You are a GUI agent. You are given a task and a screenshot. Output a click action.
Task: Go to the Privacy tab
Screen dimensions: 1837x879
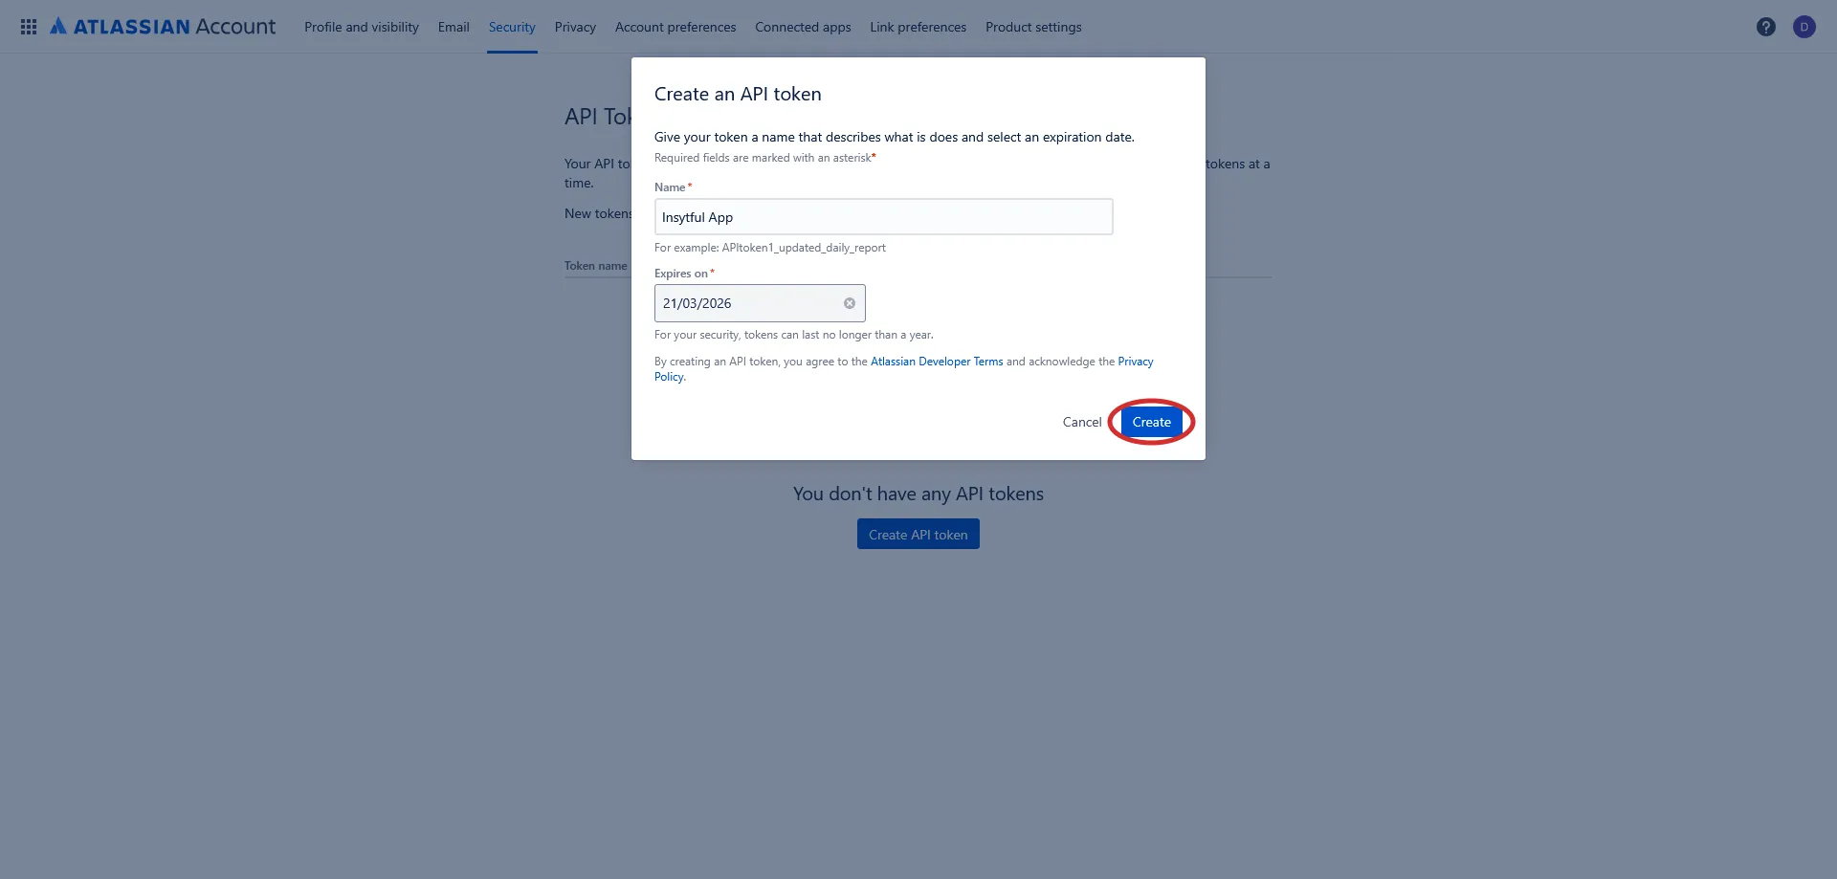575,27
